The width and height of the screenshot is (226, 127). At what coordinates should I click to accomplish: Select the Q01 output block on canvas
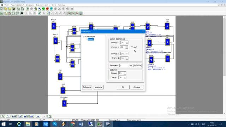click(x=167, y=26)
